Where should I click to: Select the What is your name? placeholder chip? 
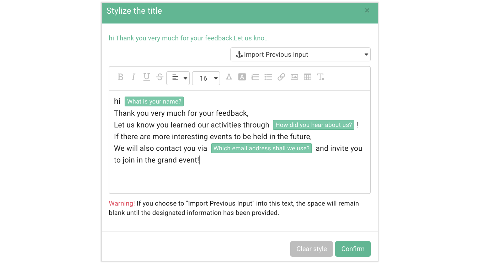(154, 101)
